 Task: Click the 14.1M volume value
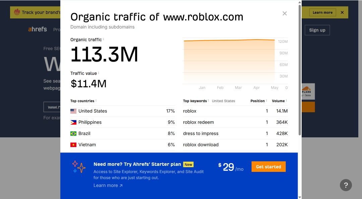point(282,111)
